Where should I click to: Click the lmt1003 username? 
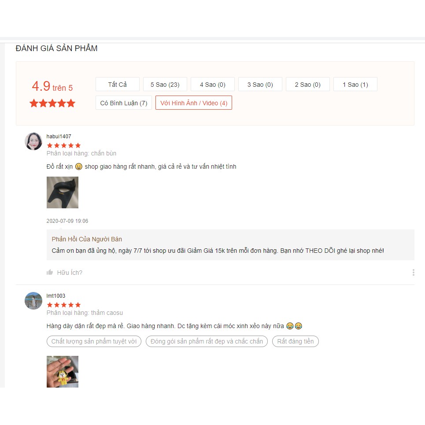pos(56,296)
